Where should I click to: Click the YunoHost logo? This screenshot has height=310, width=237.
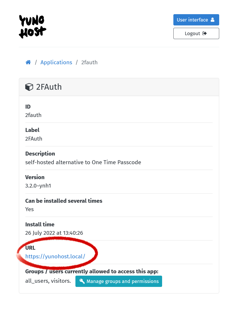pyautogui.click(x=32, y=27)
